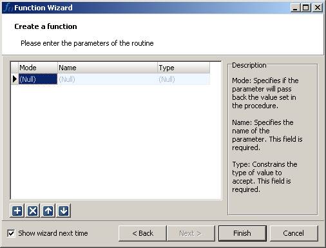
Task: Click the Mode column header
Action: (38, 68)
